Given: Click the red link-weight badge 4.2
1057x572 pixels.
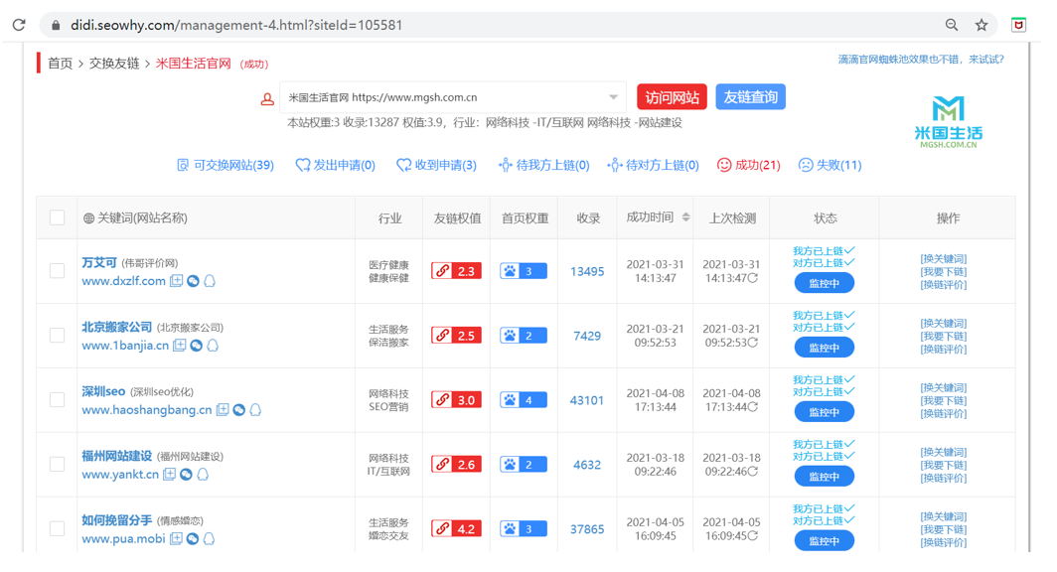Looking at the screenshot, I should [x=456, y=529].
